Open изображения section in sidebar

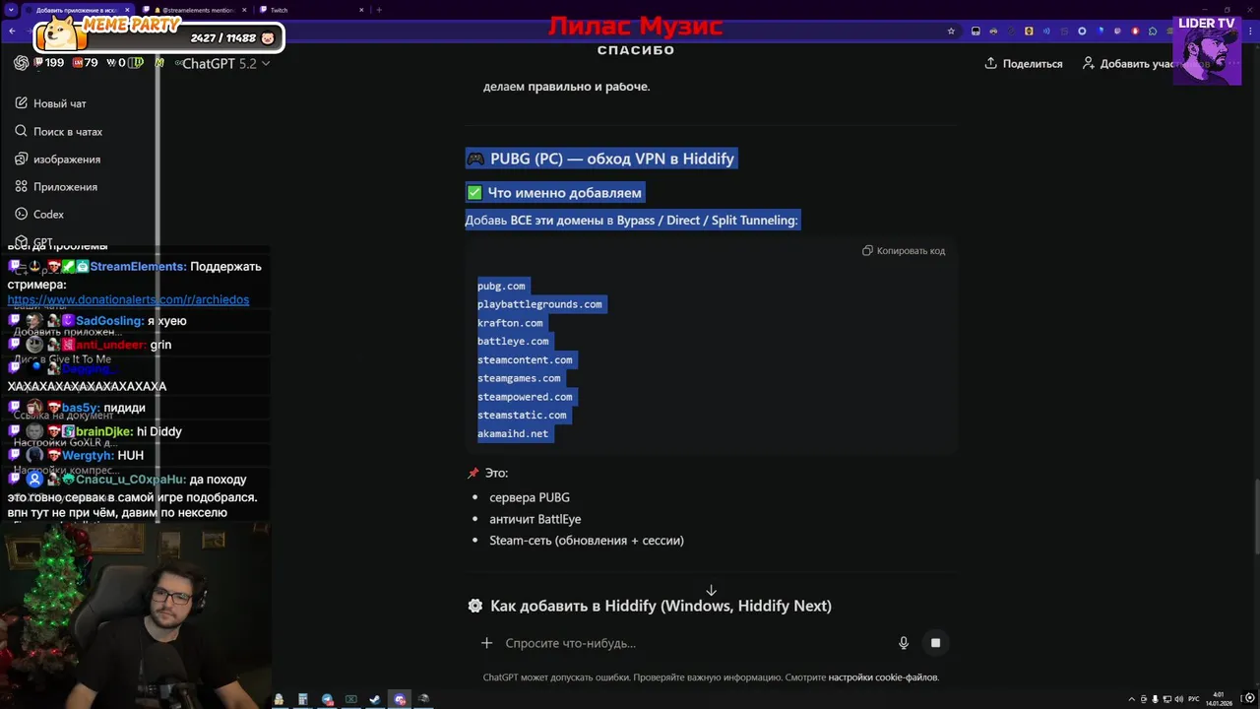coord(66,159)
